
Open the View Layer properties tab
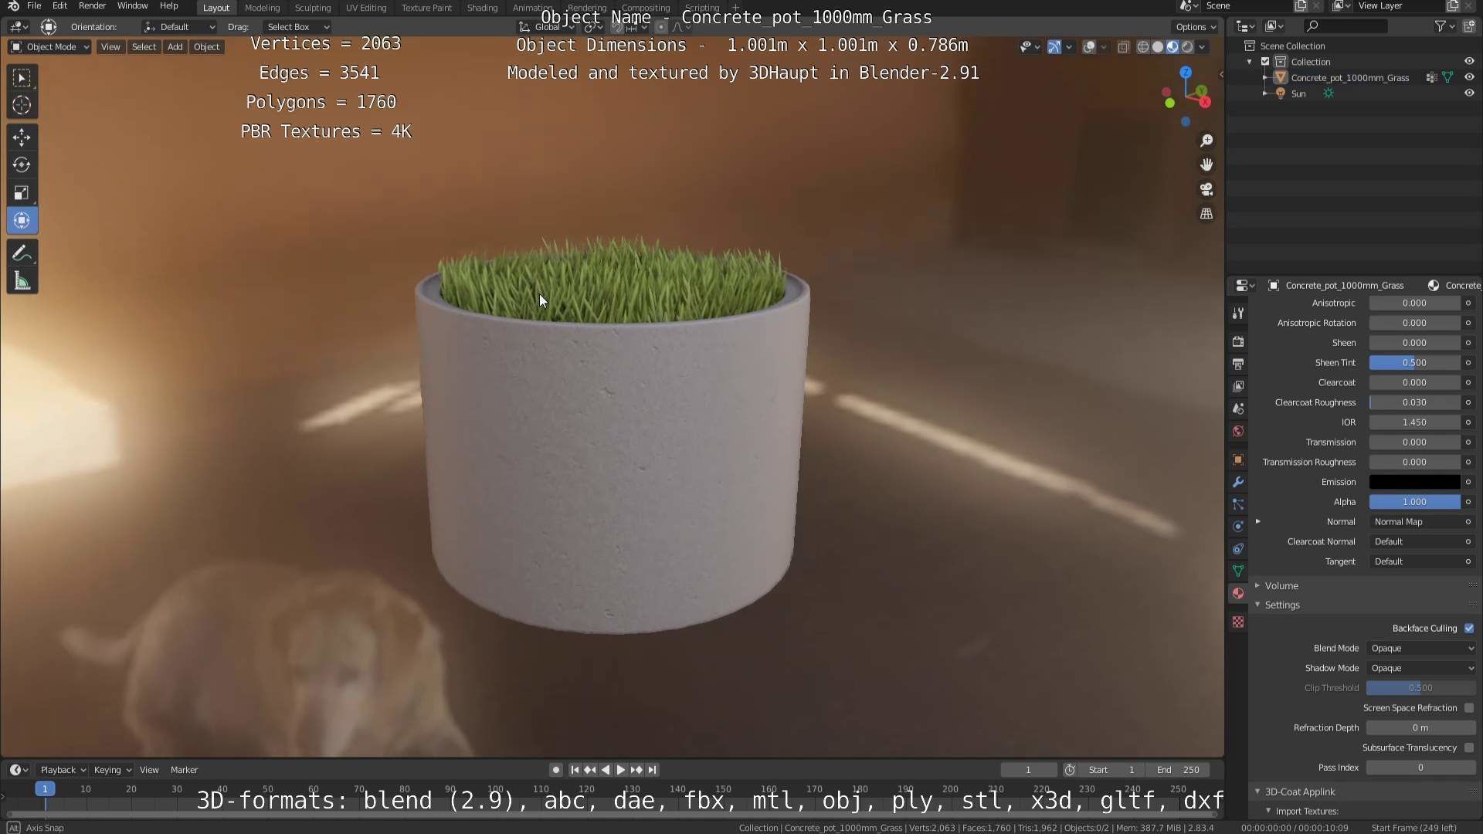coord(1238,386)
